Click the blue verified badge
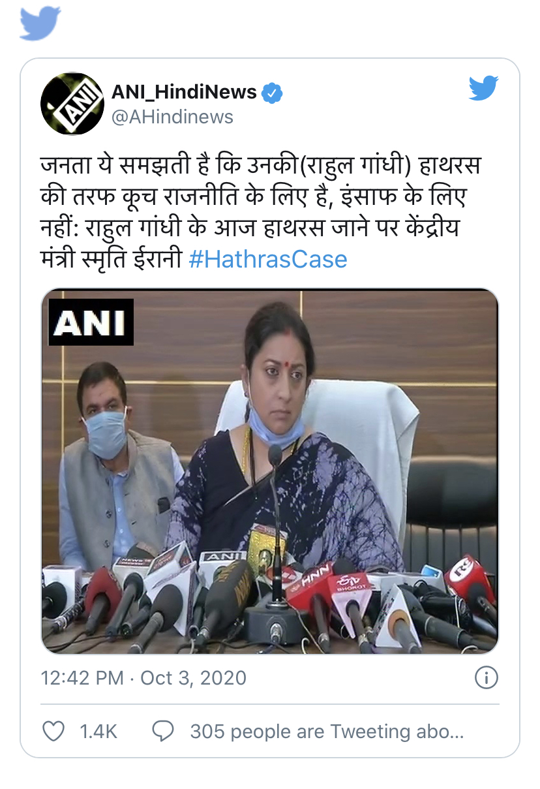This screenshot has width=540, height=789. click(x=272, y=93)
